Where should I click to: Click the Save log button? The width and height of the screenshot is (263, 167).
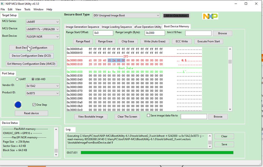(x=224, y=144)
